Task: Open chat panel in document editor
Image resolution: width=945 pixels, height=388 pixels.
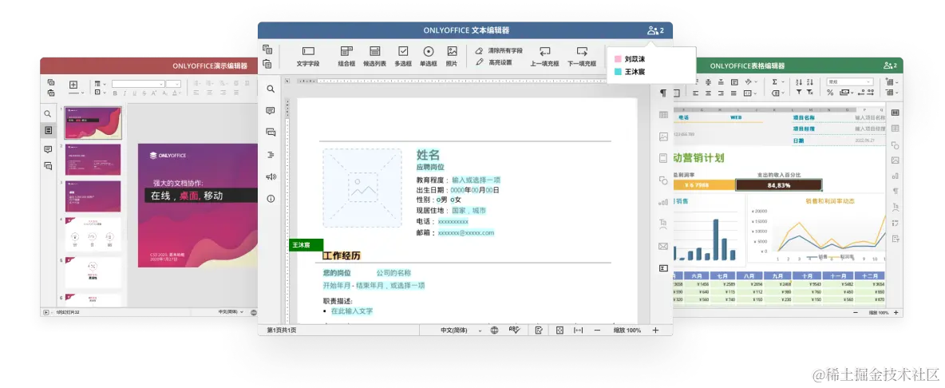Action: click(x=271, y=133)
